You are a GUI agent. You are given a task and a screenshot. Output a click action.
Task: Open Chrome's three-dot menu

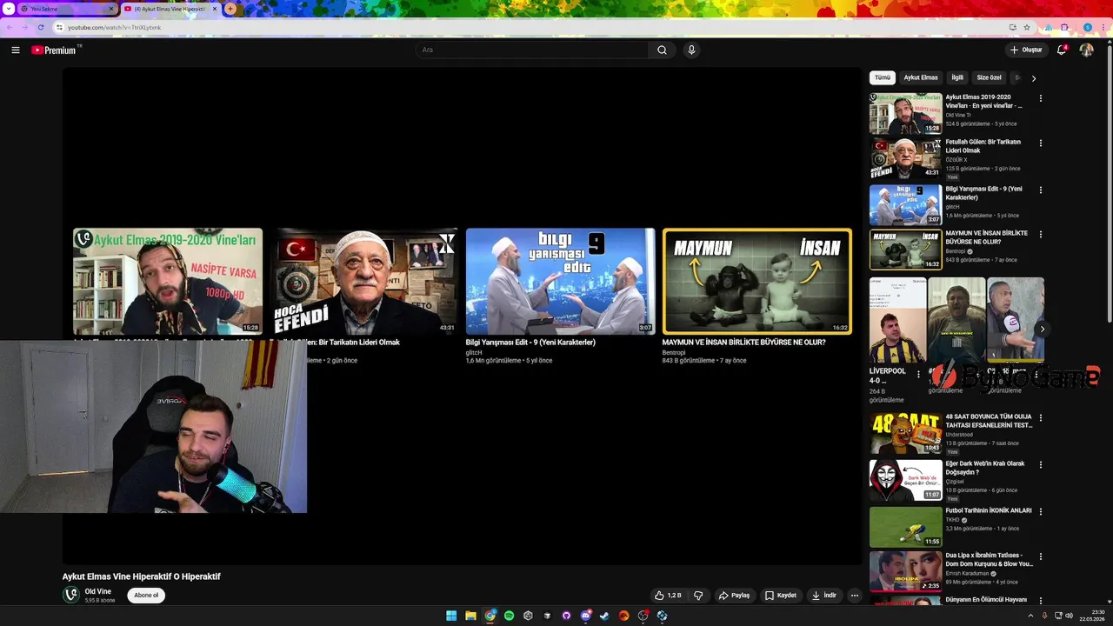coord(1103,27)
